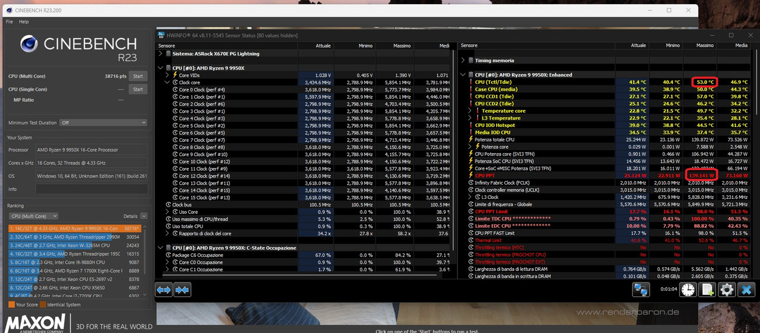760x333 pixels.
Task: Click the Cinebench score 38716 pts
Action: pos(116,76)
